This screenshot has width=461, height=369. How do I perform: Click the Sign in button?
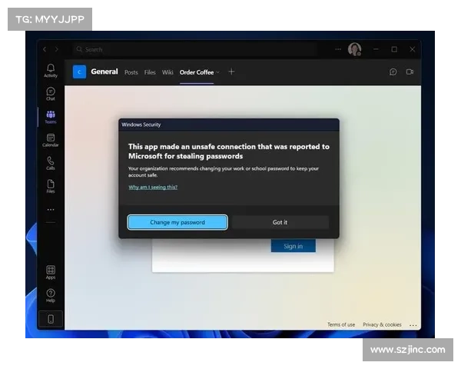[x=294, y=246]
